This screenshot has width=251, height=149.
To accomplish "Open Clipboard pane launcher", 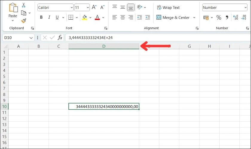I will [x=32, y=28].
